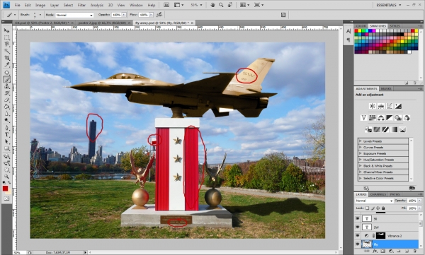The height and width of the screenshot is (255, 425).
Task: Select the Spot Healing Brush tool
Action: coord(7,73)
